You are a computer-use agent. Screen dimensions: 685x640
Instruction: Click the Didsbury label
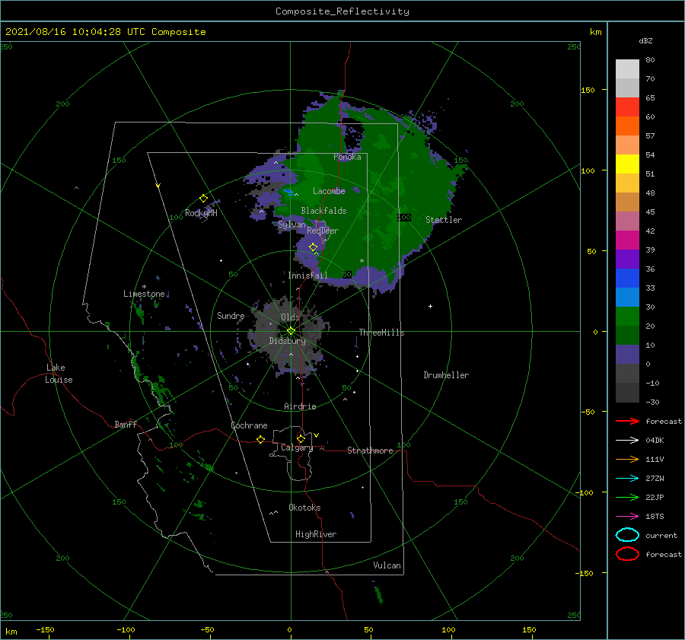[x=288, y=341]
